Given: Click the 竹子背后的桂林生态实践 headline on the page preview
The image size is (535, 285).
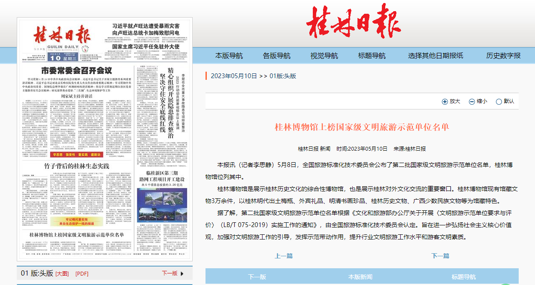Looking at the screenshot, I should (x=77, y=166).
